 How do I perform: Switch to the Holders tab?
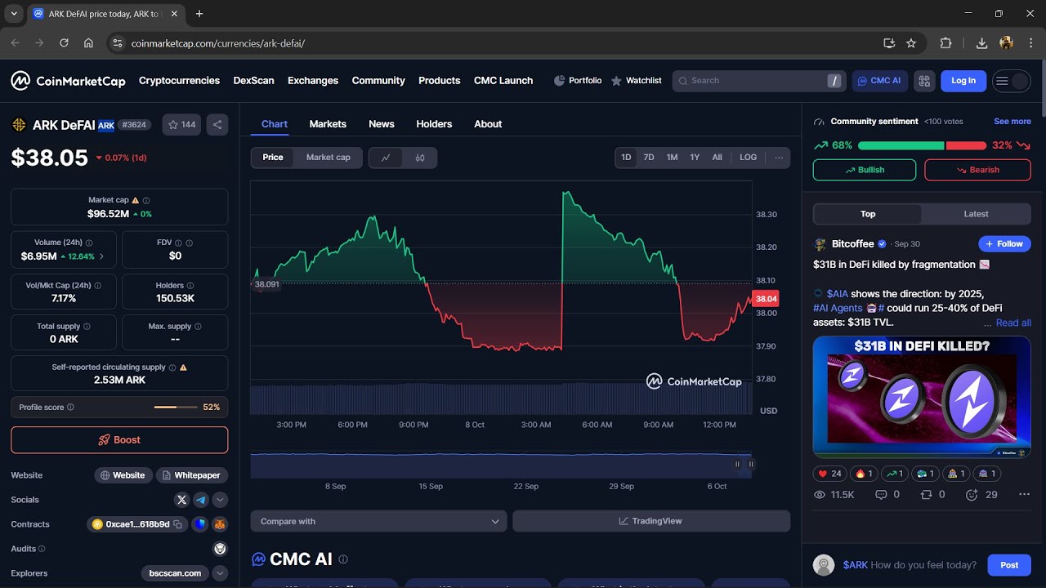pos(434,124)
